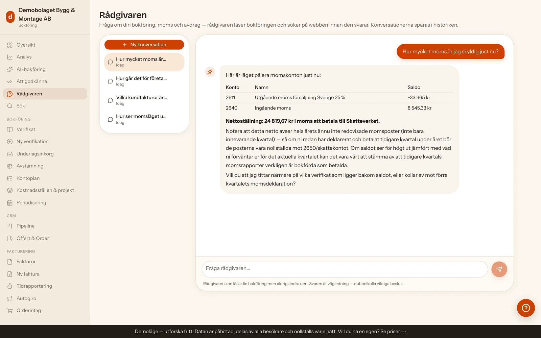Open the Tidrapportering stopwatch icon

coord(10,286)
